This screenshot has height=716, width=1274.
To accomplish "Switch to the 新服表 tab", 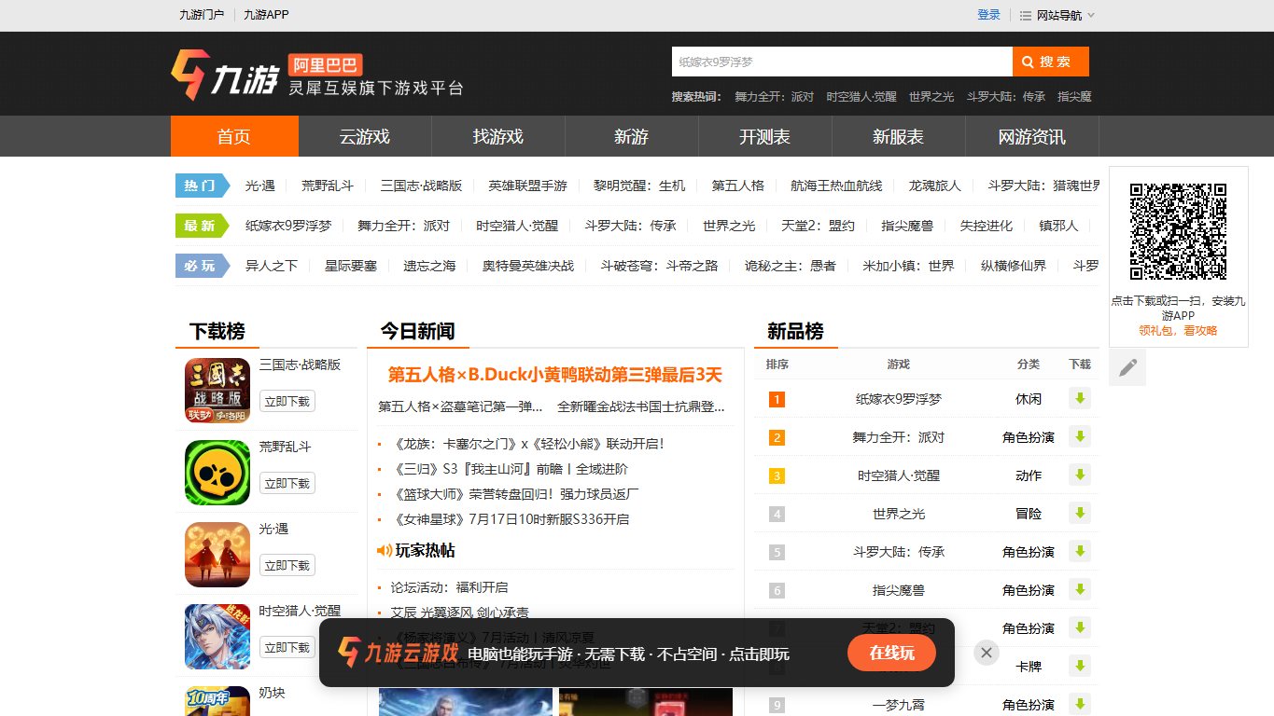I will click(898, 136).
